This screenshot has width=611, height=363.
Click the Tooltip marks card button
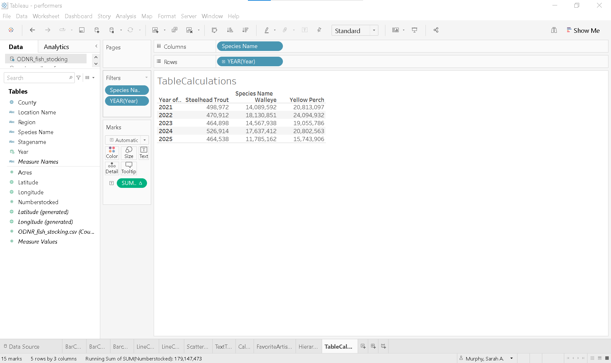(x=129, y=168)
